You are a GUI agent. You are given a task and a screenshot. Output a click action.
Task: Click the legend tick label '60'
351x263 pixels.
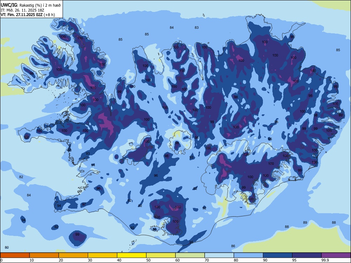[178, 260]
